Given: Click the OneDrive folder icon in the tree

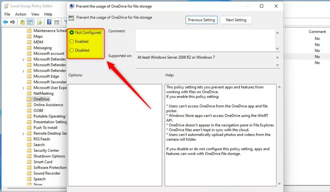Looking at the screenshot, I should [29, 99].
